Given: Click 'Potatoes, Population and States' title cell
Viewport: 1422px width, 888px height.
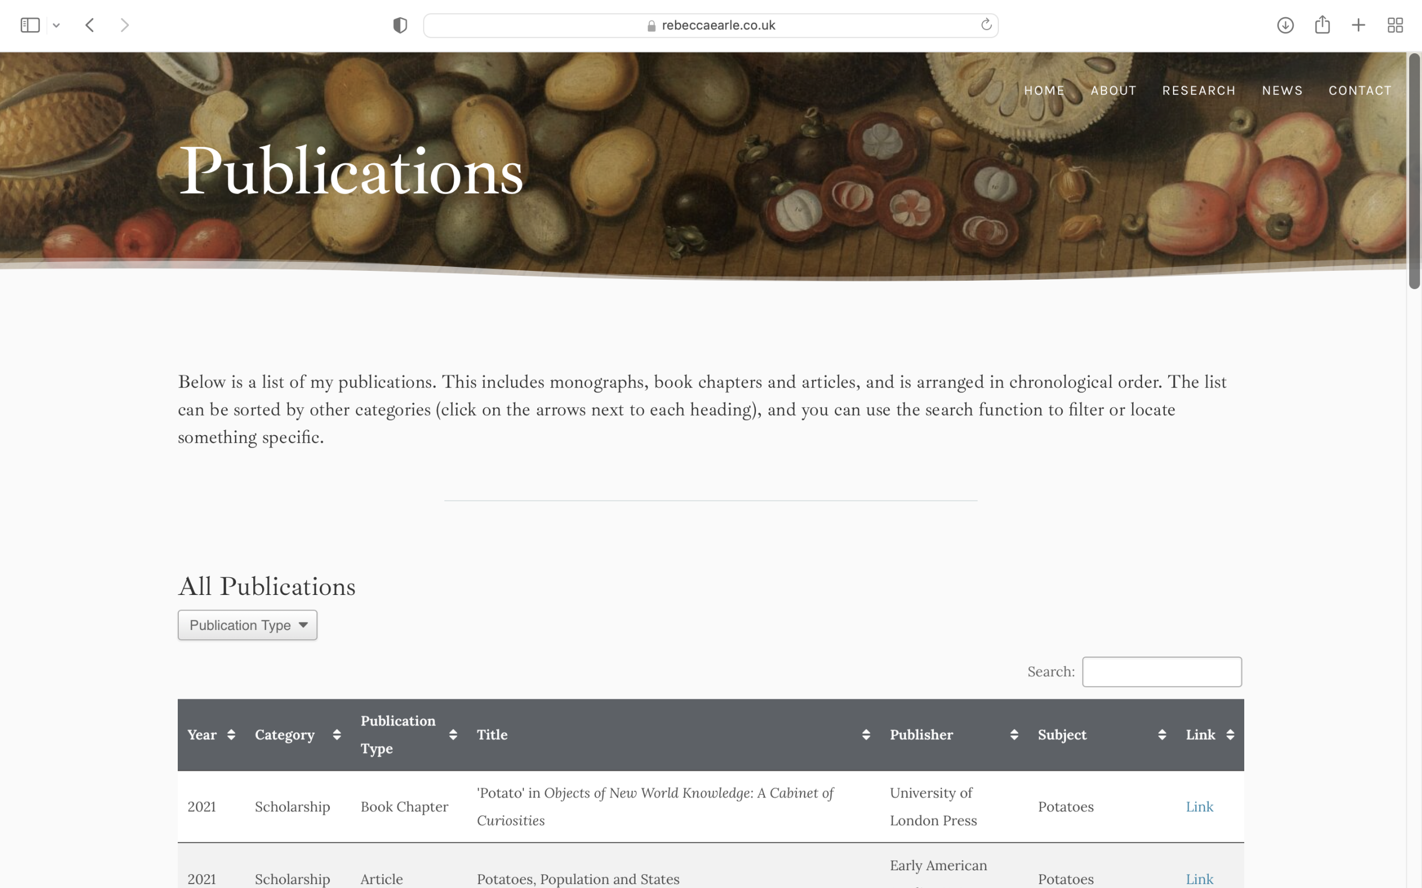Looking at the screenshot, I should pos(578,879).
